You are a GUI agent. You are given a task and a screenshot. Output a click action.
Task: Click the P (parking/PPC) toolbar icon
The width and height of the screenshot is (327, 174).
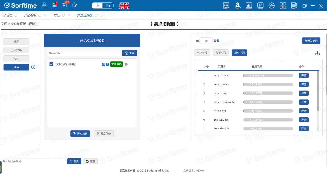[x=260, y=5]
